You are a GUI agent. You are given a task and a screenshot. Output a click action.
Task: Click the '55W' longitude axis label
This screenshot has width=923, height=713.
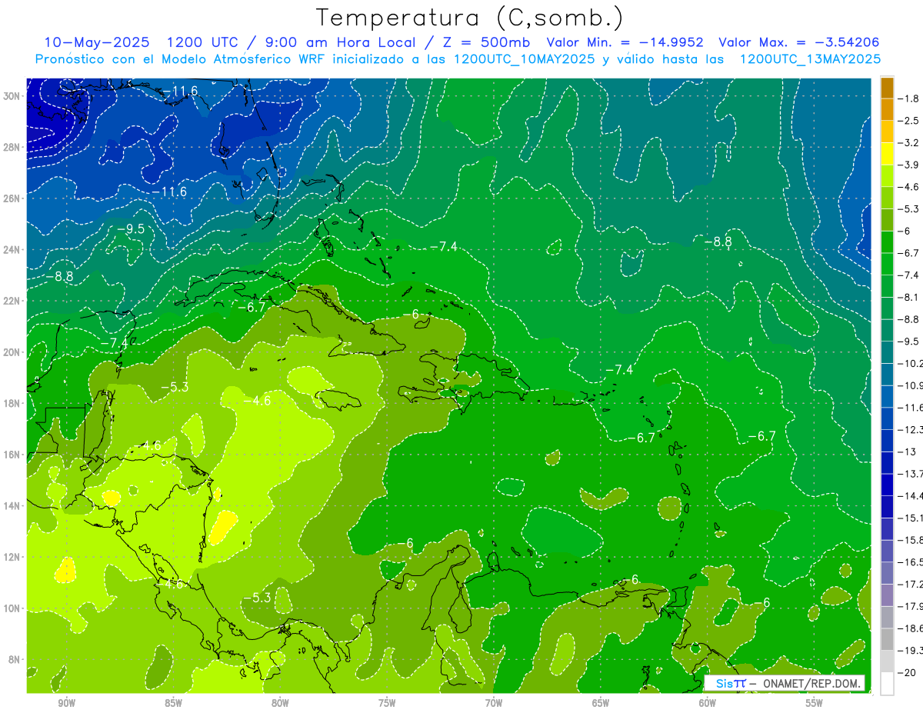pyautogui.click(x=815, y=703)
